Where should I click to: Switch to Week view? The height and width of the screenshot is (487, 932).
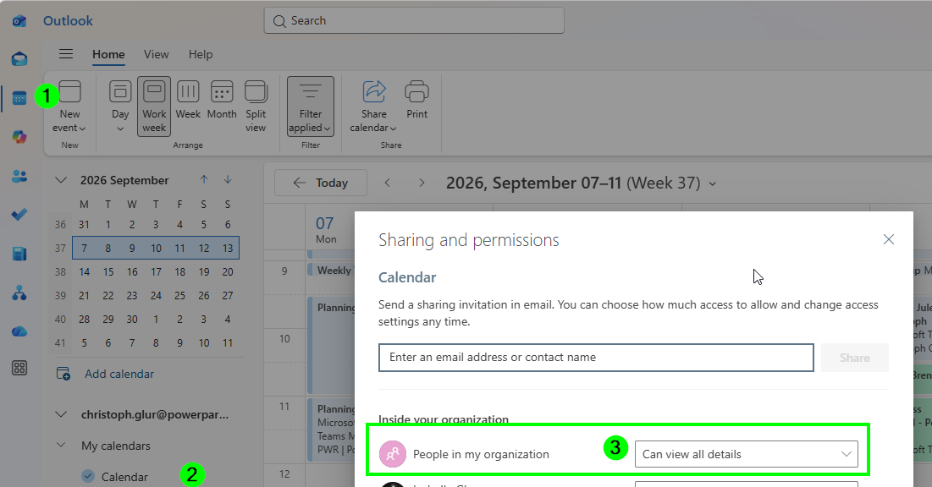(188, 100)
